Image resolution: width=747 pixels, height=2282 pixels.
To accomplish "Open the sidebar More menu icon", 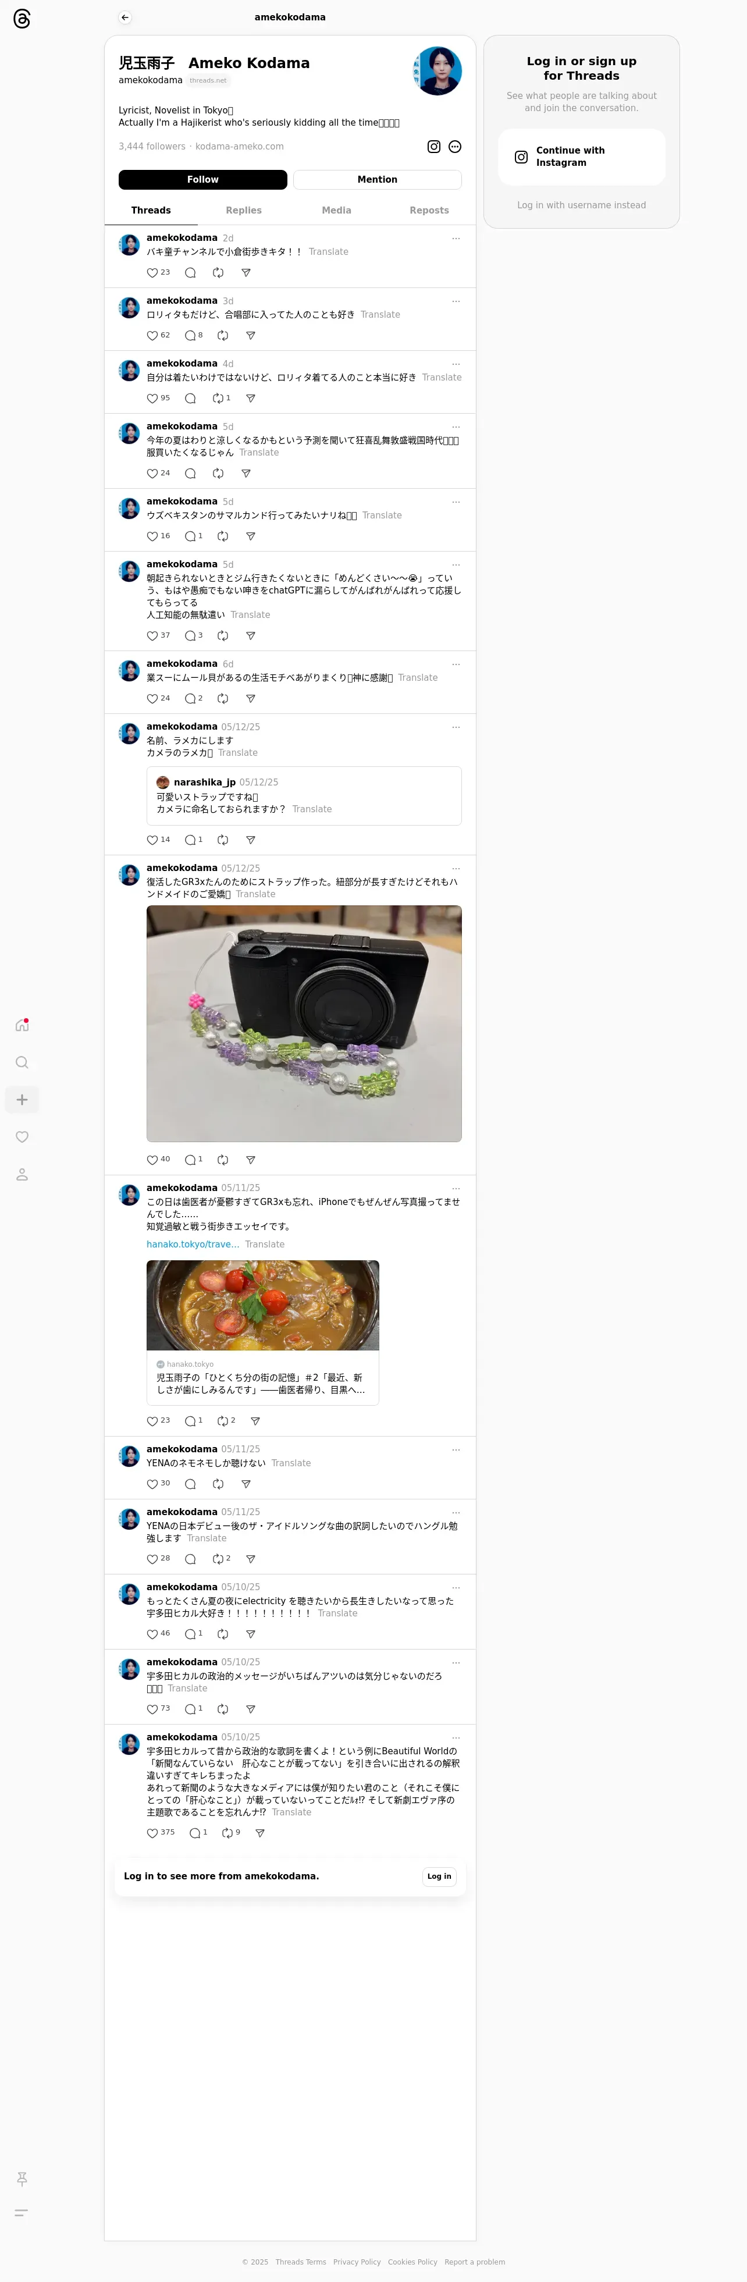I will pos(22,2212).
